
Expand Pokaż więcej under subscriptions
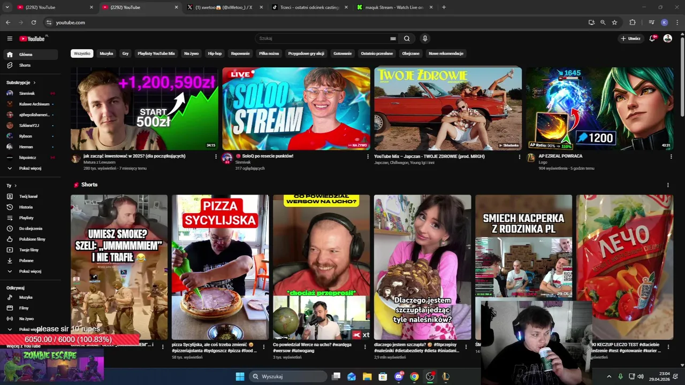30,168
